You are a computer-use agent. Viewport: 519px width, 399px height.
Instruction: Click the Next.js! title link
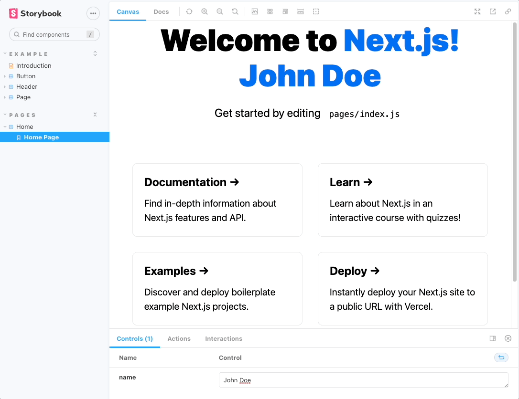[x=401, y=41]
